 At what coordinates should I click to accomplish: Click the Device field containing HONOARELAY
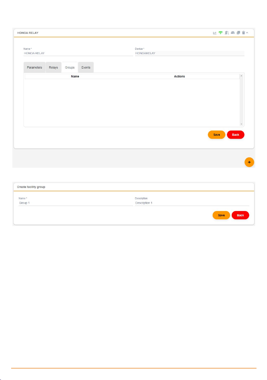tap(190, 53)
